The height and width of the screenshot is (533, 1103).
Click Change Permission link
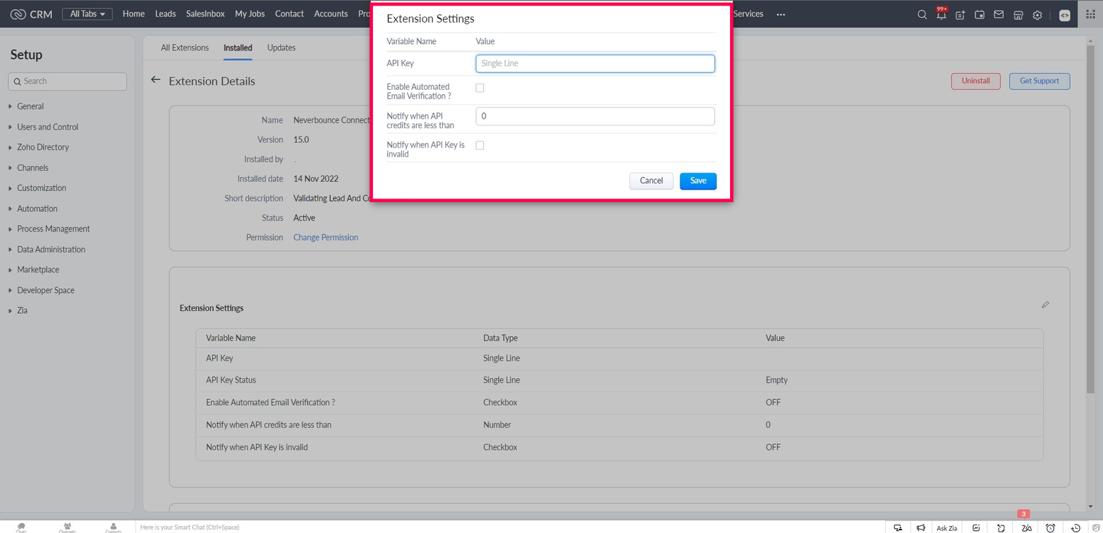click(x=325, y=237)
